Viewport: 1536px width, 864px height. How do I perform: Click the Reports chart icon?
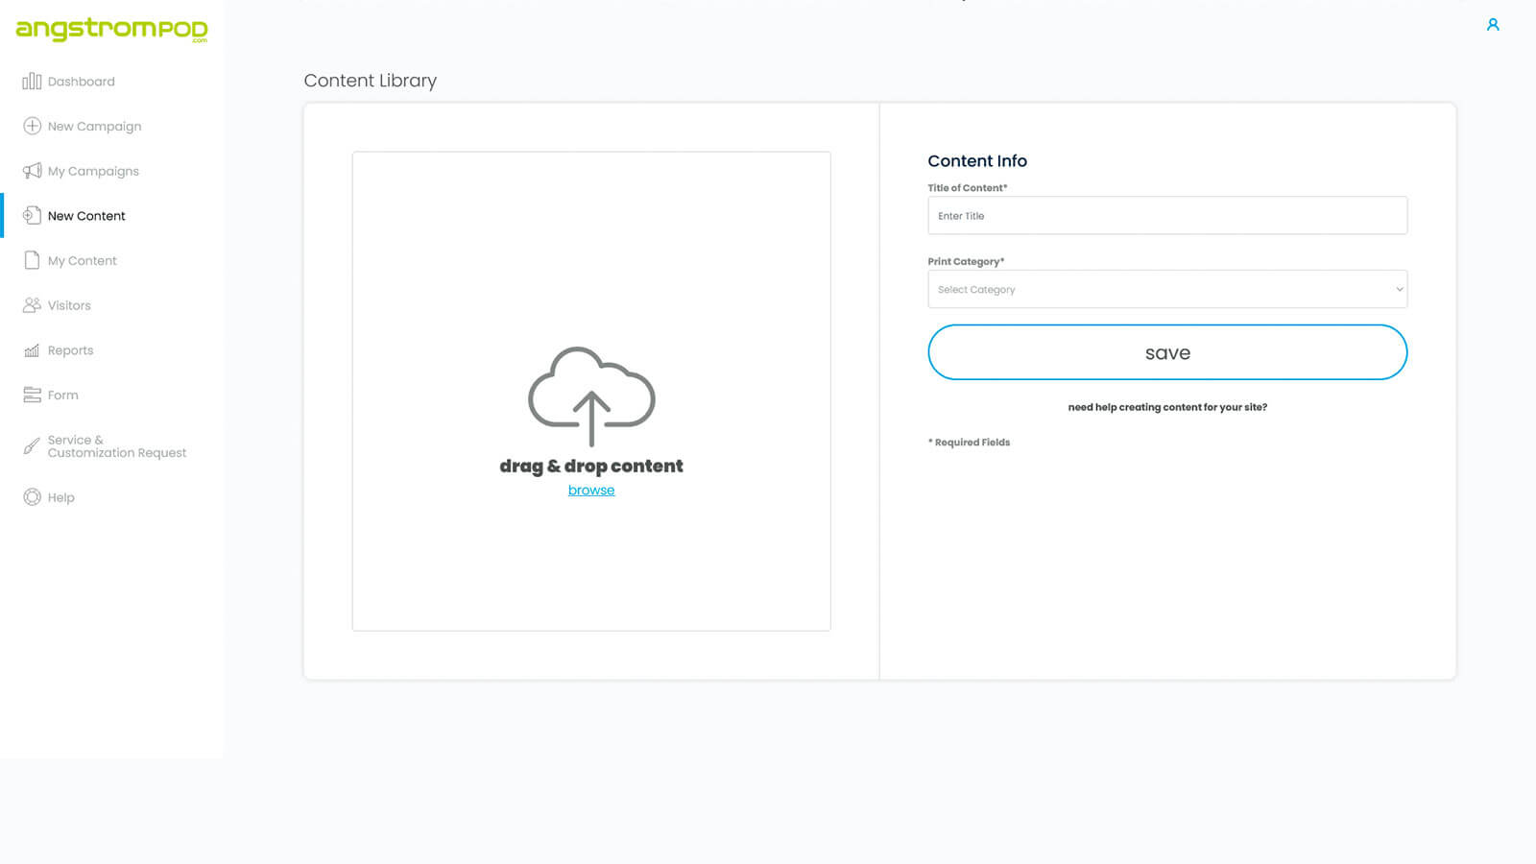click(32, 350)
